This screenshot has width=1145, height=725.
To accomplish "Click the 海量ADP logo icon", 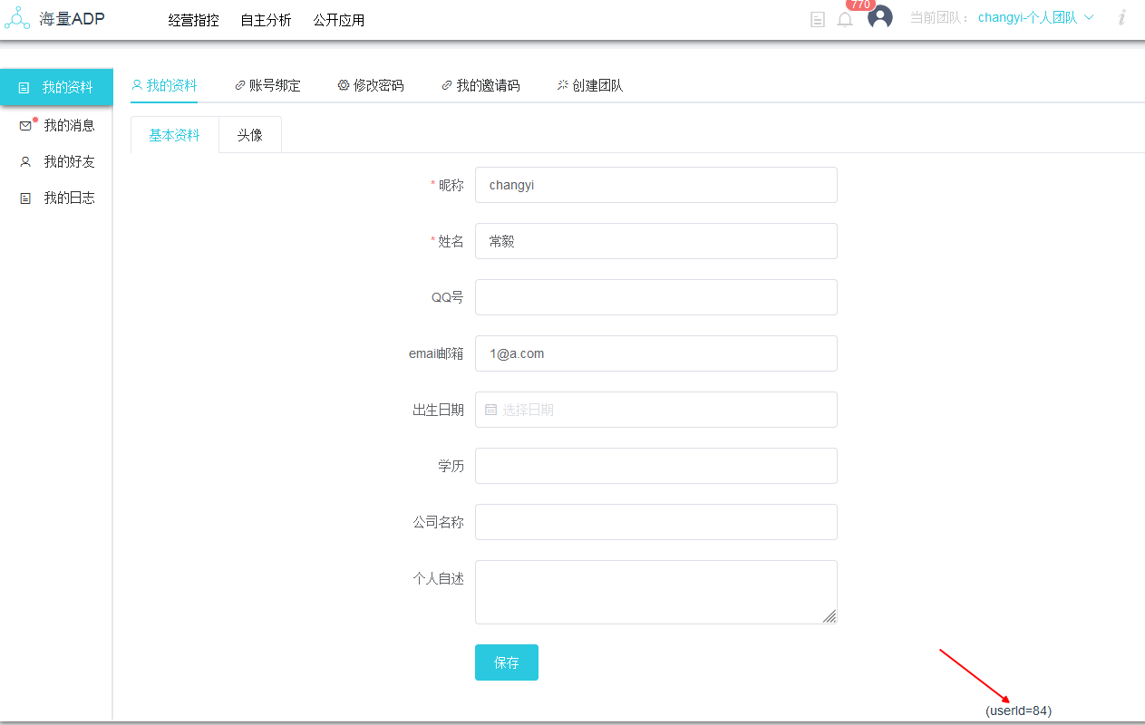I will click(17, 18).
